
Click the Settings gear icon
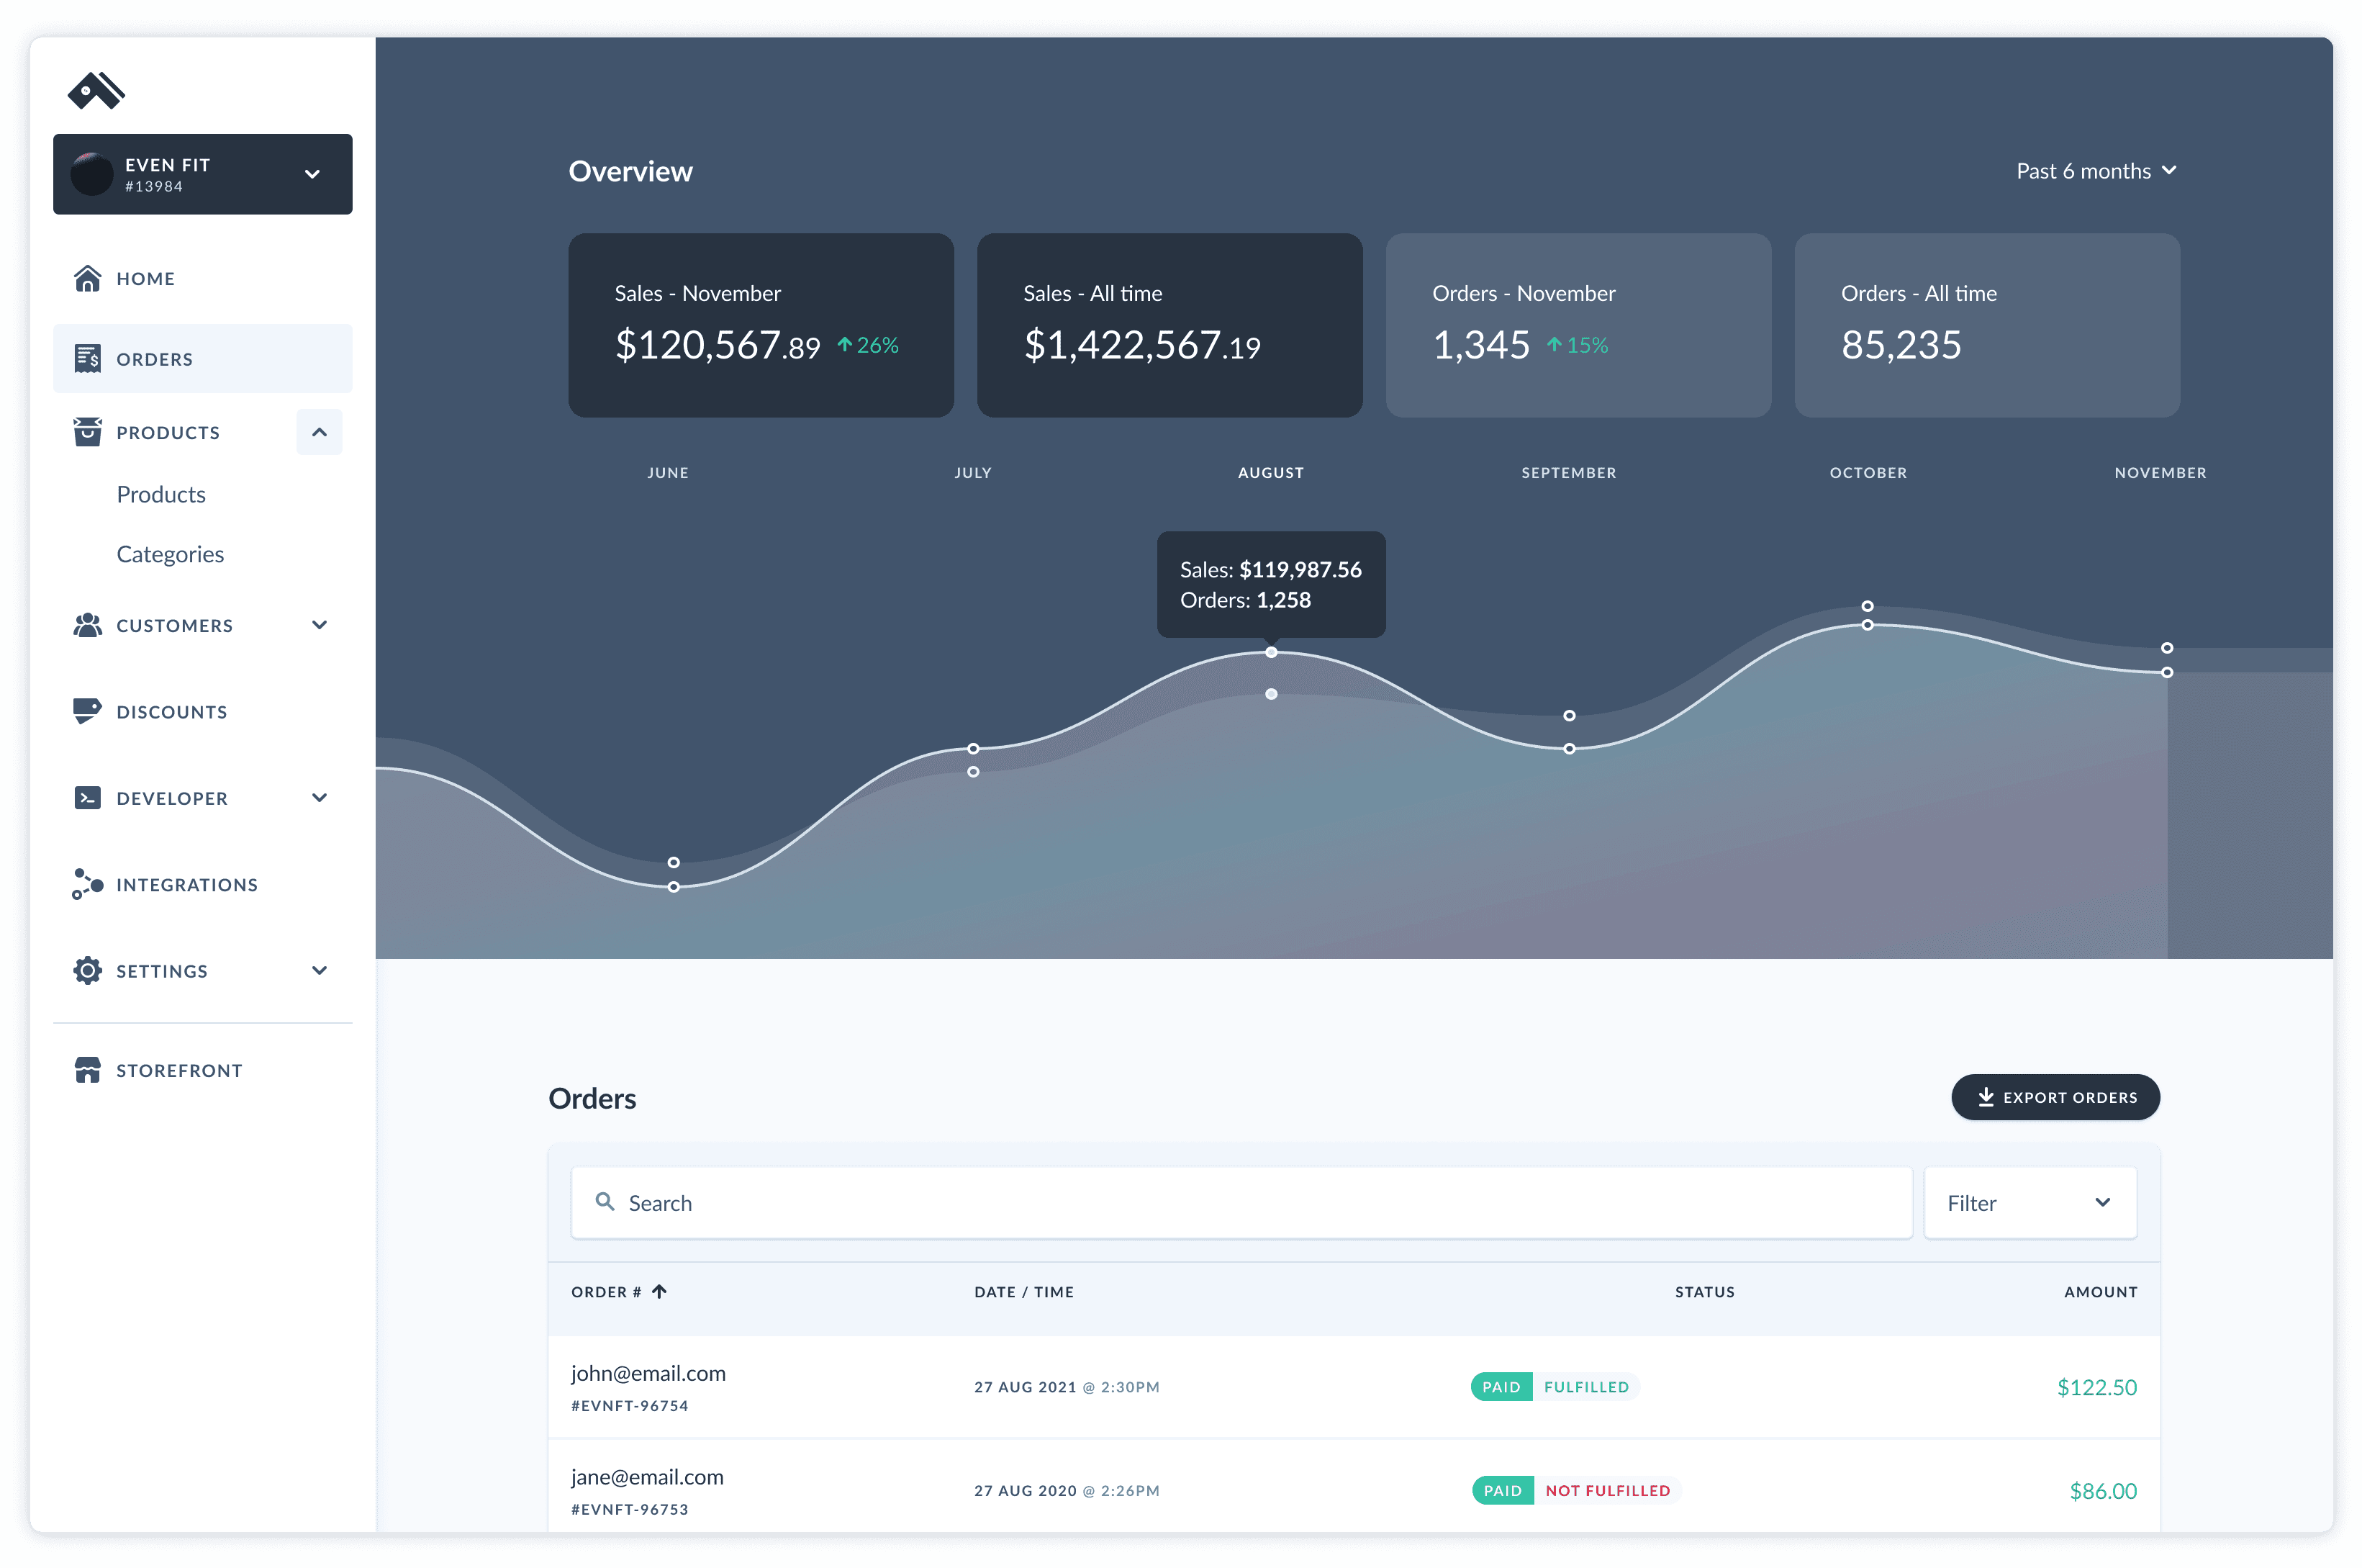pos(88,970)
